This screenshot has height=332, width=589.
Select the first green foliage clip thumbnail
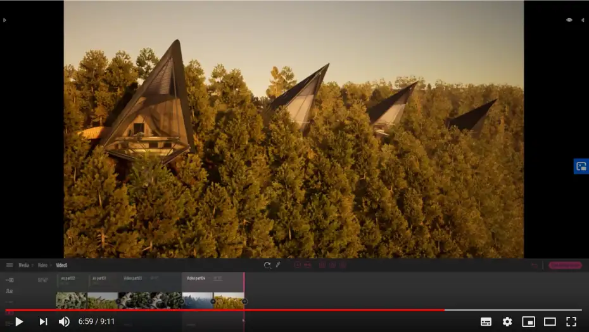coord(72,301)
